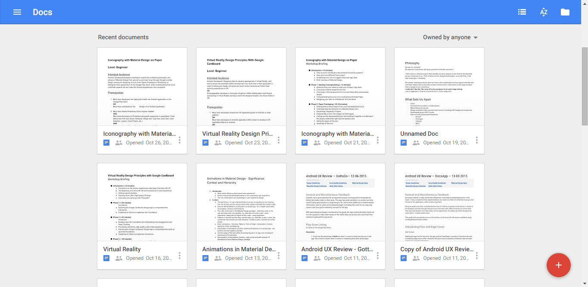Open more options for Android UX Review - Gott... doc
This screenshot has width=588, height=287.
(378, 256)
